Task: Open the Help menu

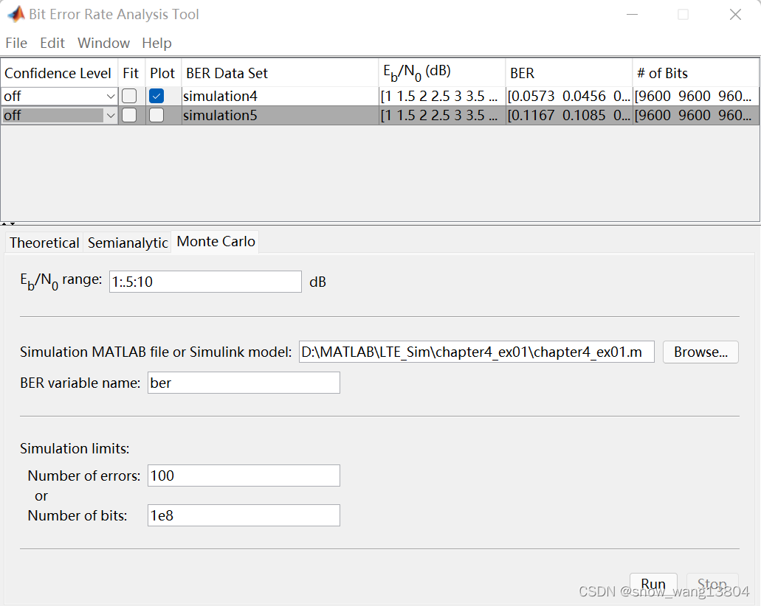Action: tap(156, 43)
